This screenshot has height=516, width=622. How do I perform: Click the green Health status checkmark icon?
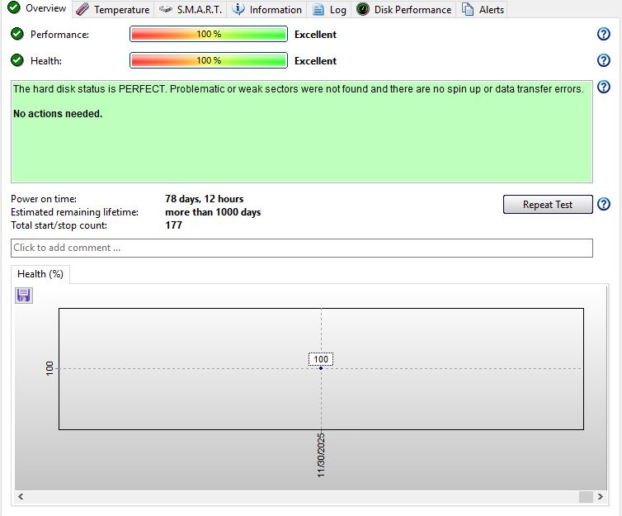pyautogui.click(x=17, y=60)
